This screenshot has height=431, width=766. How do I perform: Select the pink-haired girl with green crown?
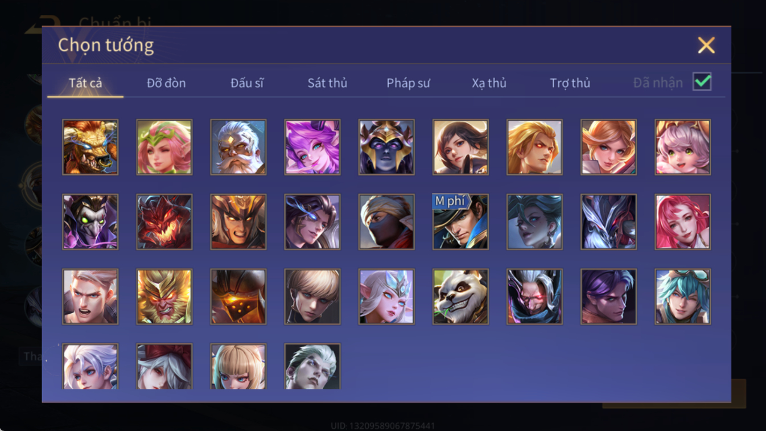point(164,147)
